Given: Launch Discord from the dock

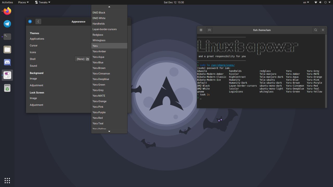Looking at the screenshot, I should (x=7, y=62).
